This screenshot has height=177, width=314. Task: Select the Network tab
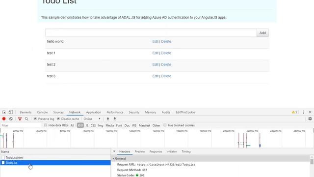click(75, 112)
